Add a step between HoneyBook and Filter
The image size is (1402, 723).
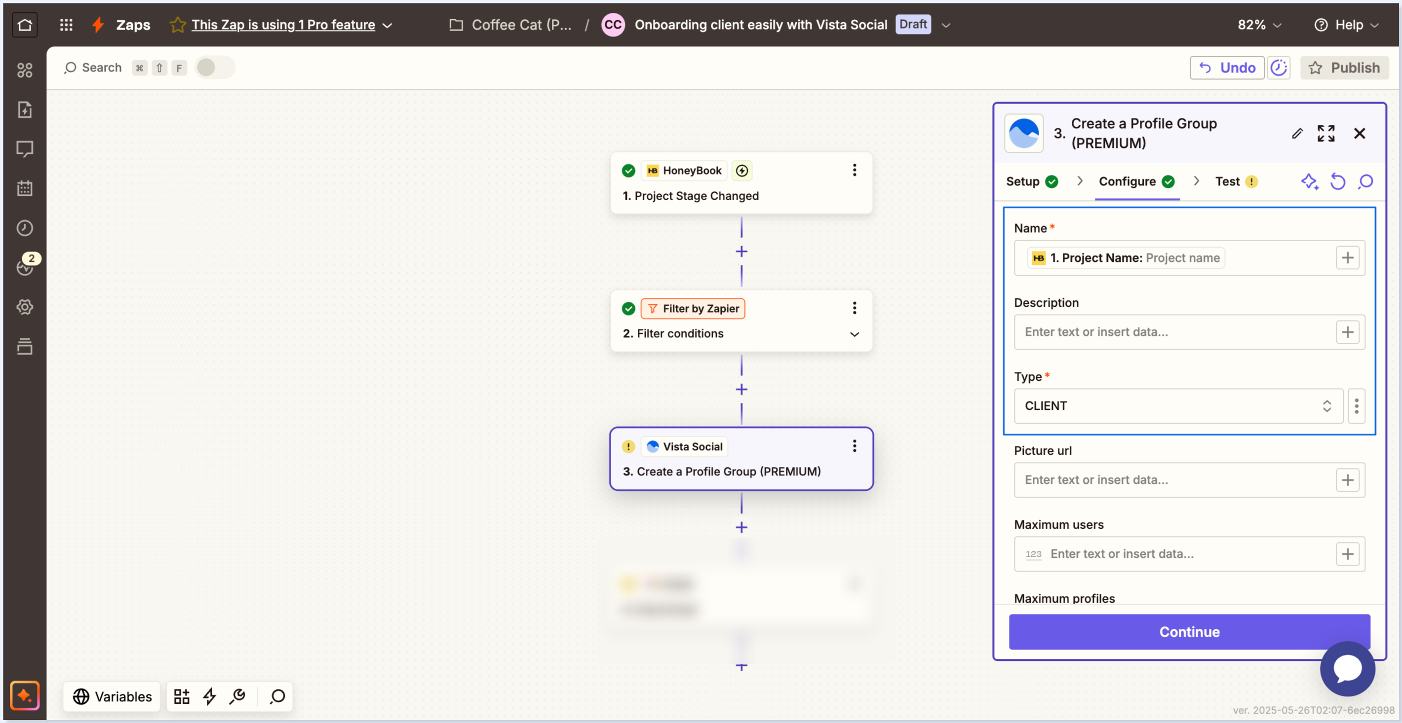tap(741, 252)
